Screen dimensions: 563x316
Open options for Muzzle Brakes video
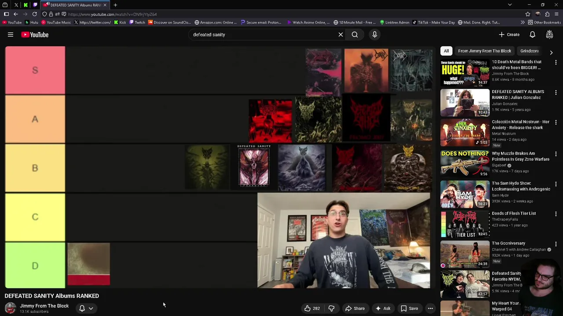point(556,154)
